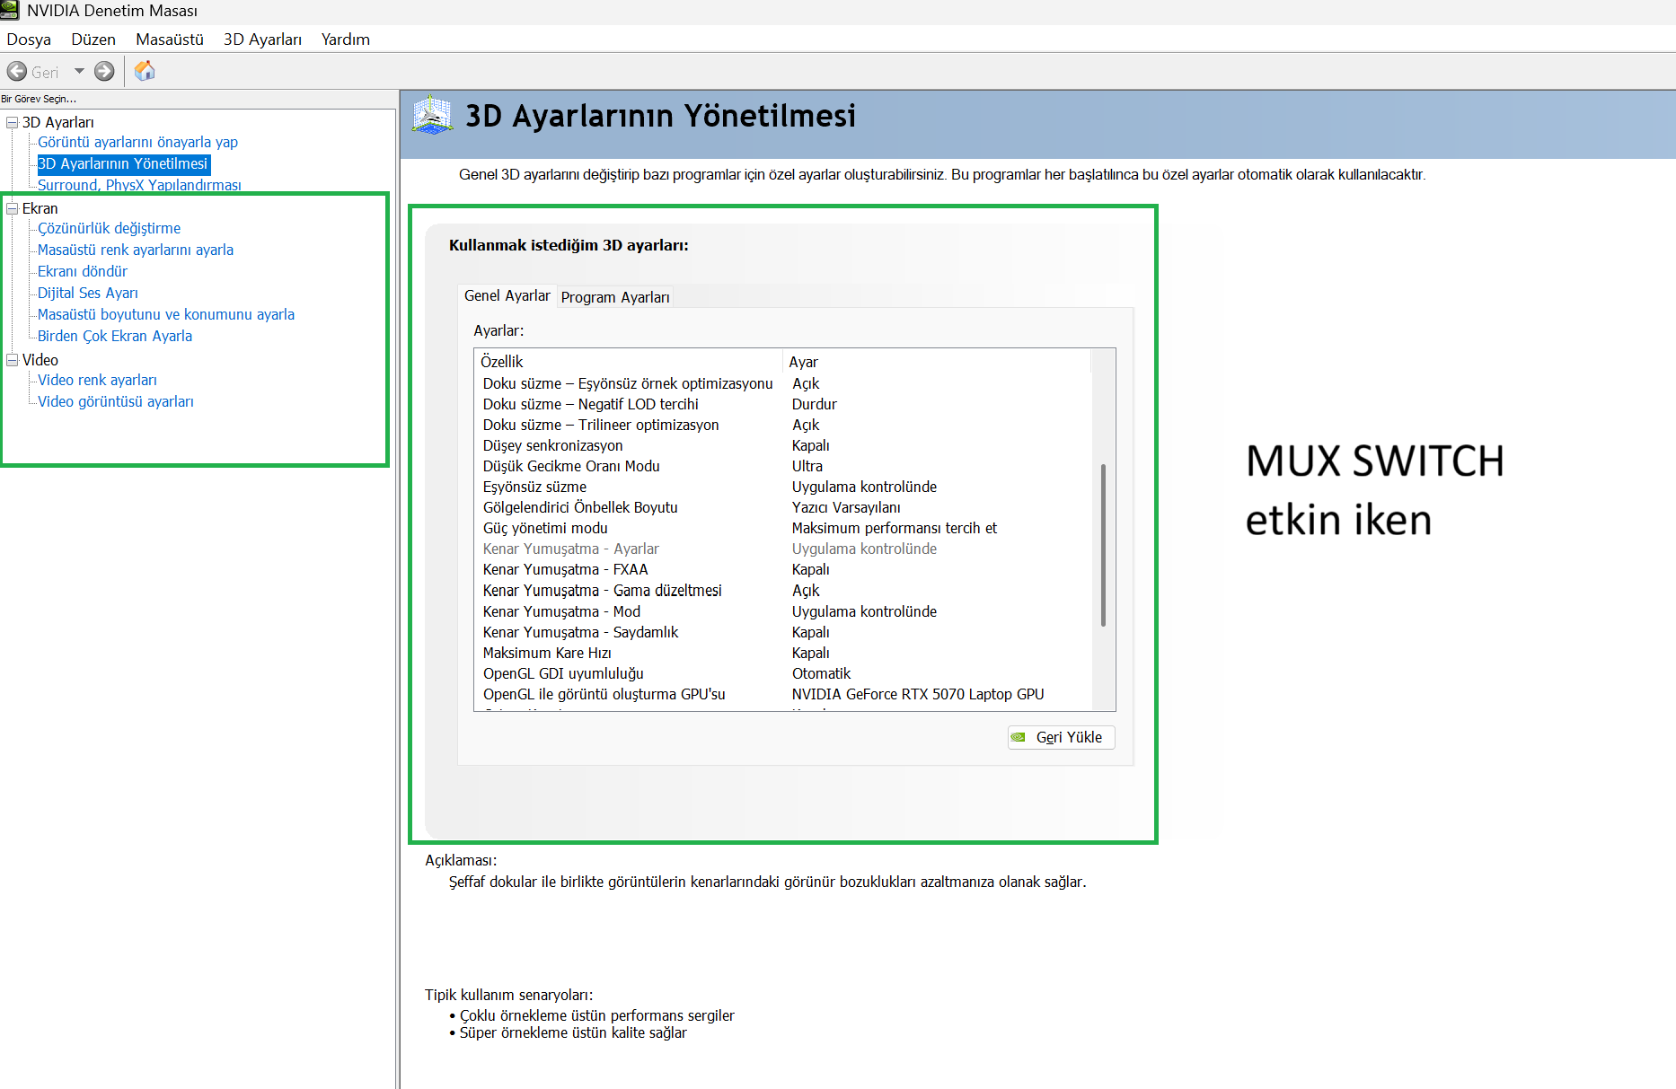
Task: Open the Yardım menu
Action: click(346, 40)
